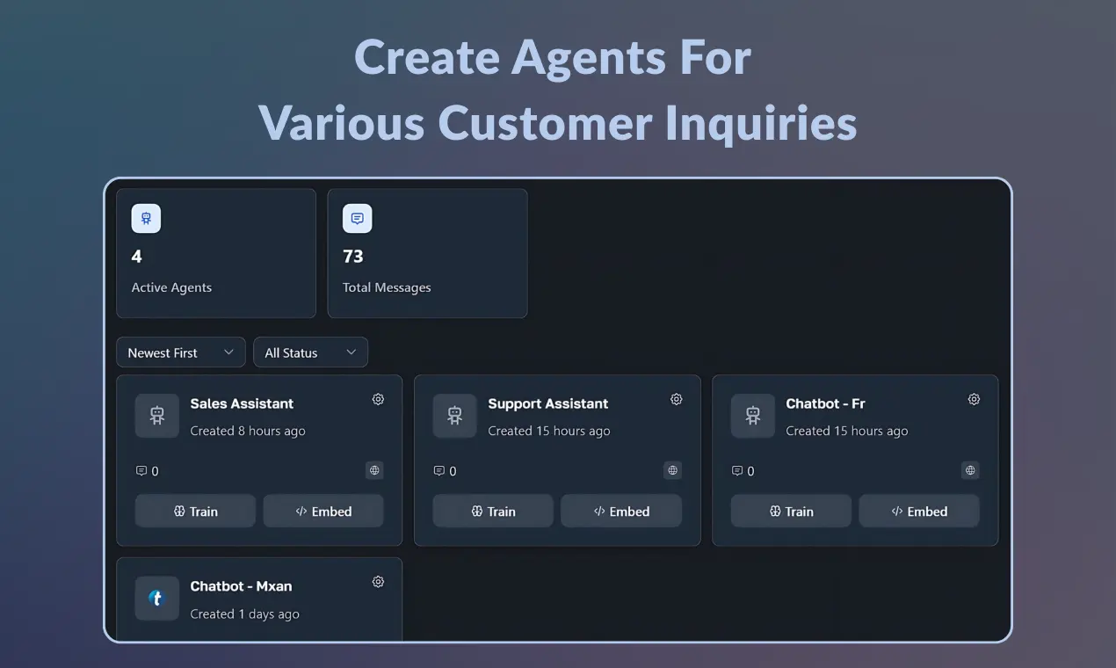Click message count icon on Chatbot - Fr

(x=737, y=471)
